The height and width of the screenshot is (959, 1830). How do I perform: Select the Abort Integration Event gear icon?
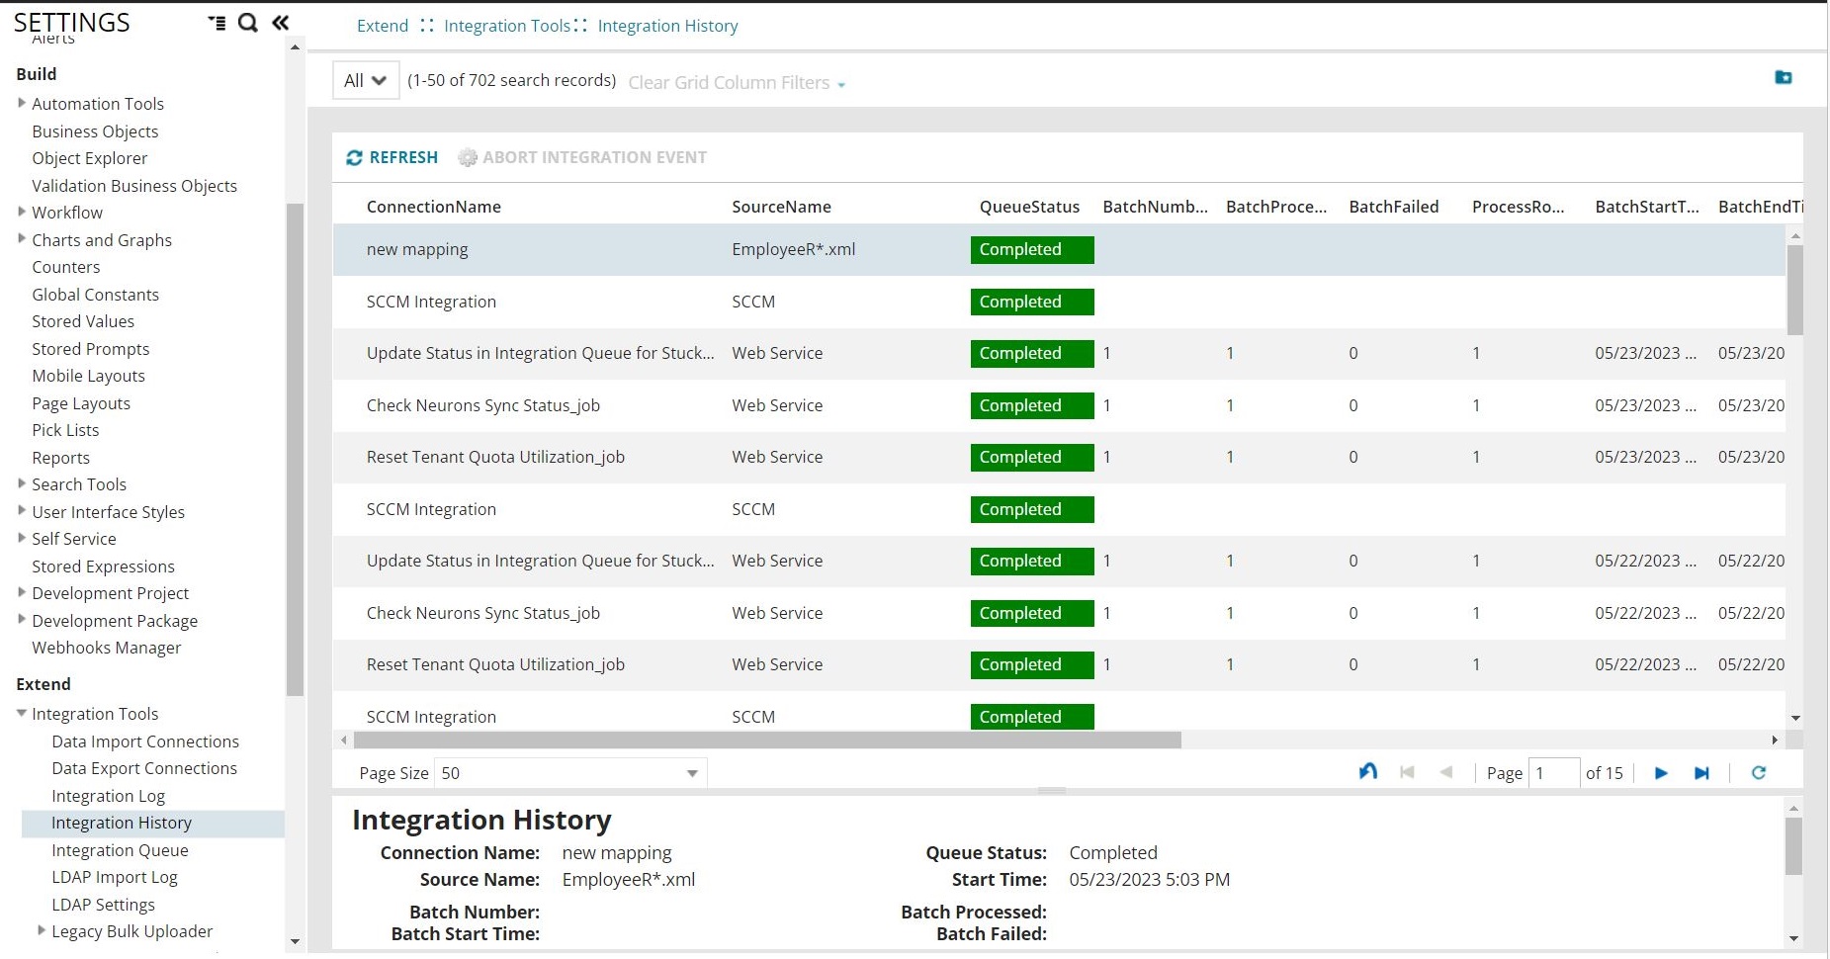pos(466,156)
